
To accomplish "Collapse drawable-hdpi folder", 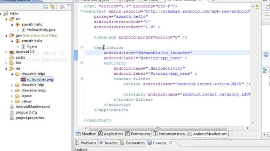I will point(12,74).
